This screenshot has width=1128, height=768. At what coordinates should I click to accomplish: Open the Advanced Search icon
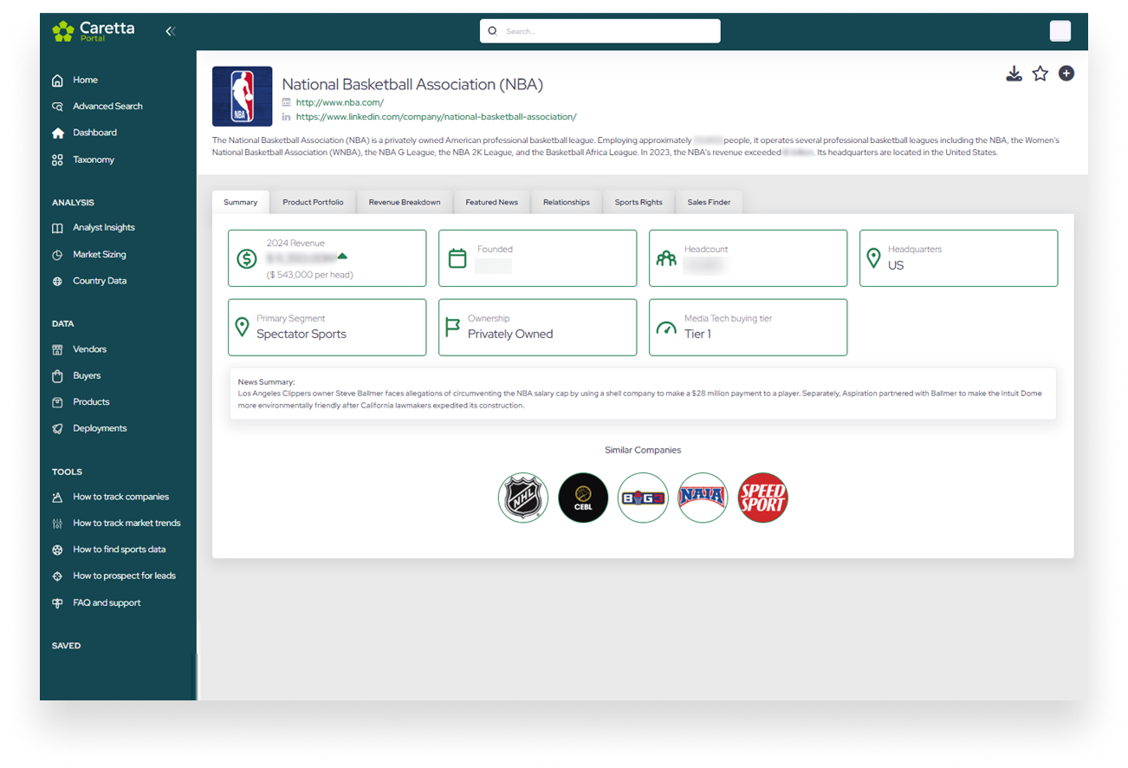(x=57, y=107)
